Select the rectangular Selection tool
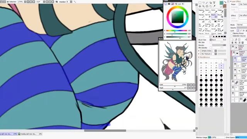247x139 pixels. (200, 3)
